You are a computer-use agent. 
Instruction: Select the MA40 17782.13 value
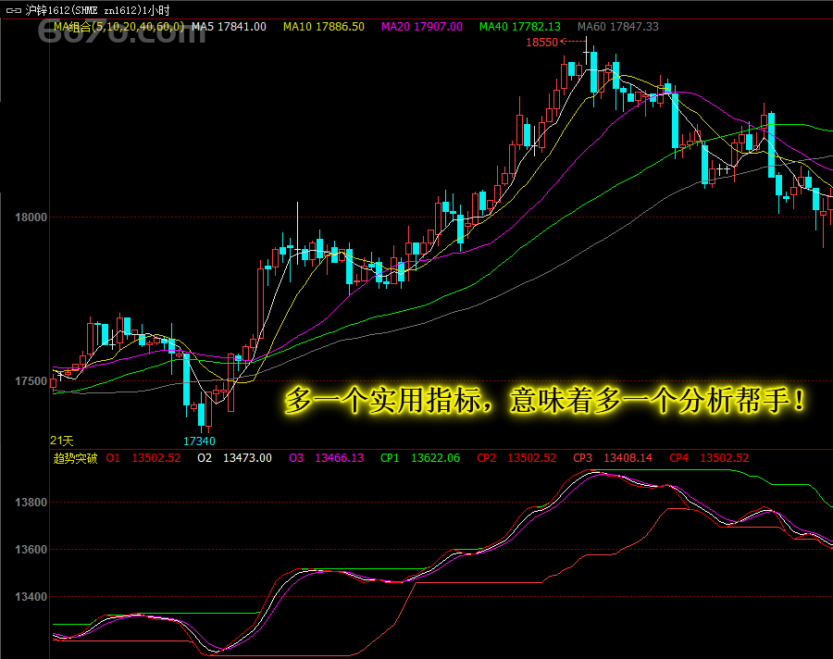pyautogui.click(x=519, y=27)
